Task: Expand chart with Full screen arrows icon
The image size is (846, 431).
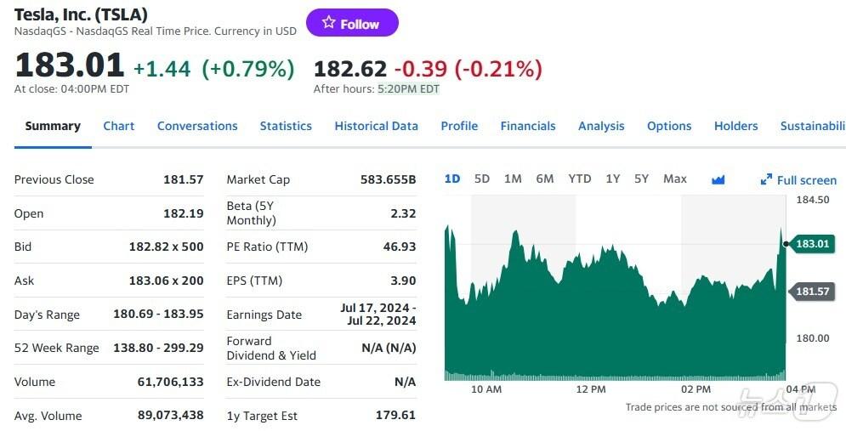Action: coord(766,180)
